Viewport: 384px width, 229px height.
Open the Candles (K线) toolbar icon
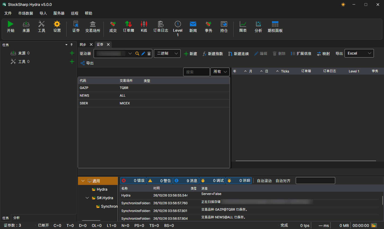pos(144,24)
